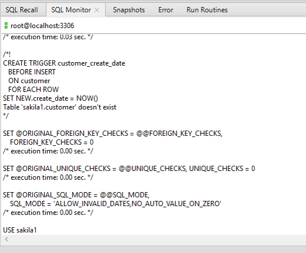Click the execution time 0.03 sec line
This screenshot has width=306, height=253.
[48, 37]
